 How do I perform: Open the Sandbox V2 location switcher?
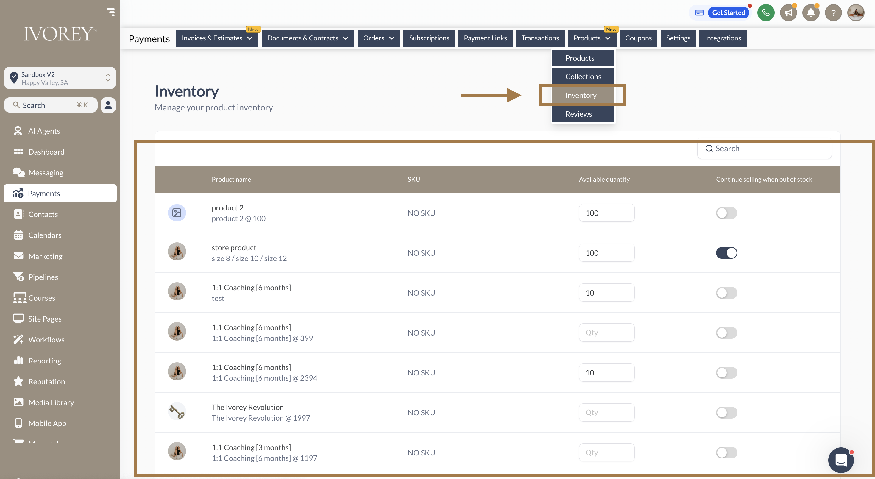(60, 78)
